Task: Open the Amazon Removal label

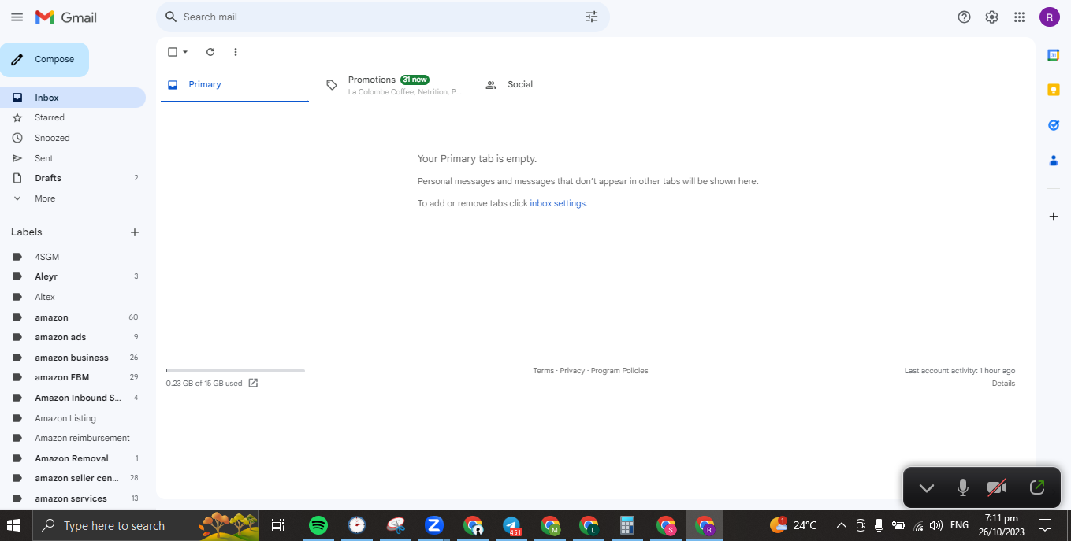Action: tap(73, 458)
